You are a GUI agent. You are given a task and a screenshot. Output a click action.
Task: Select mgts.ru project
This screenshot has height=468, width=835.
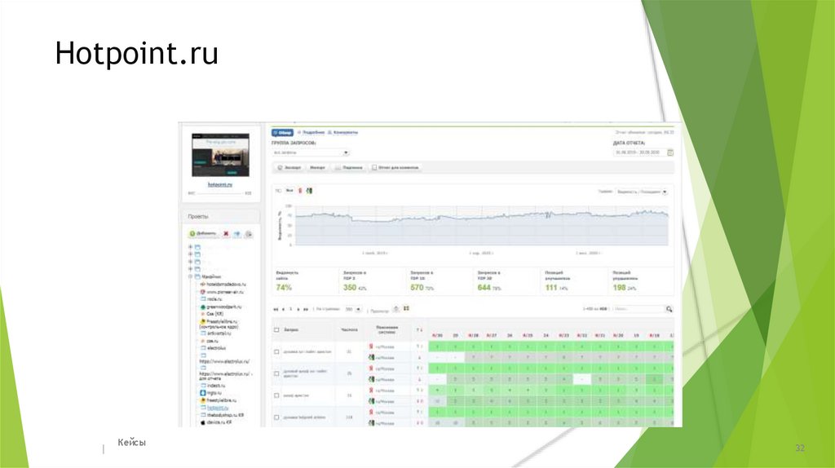214,393
